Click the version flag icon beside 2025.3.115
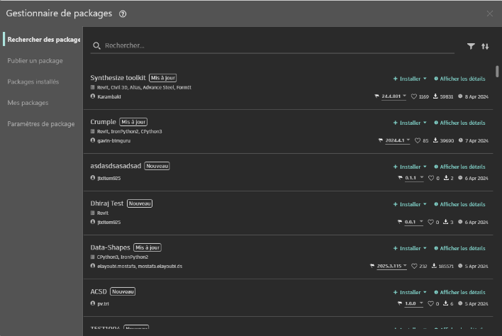The width and height of the screenshot is (502, 336). [372, 266]
